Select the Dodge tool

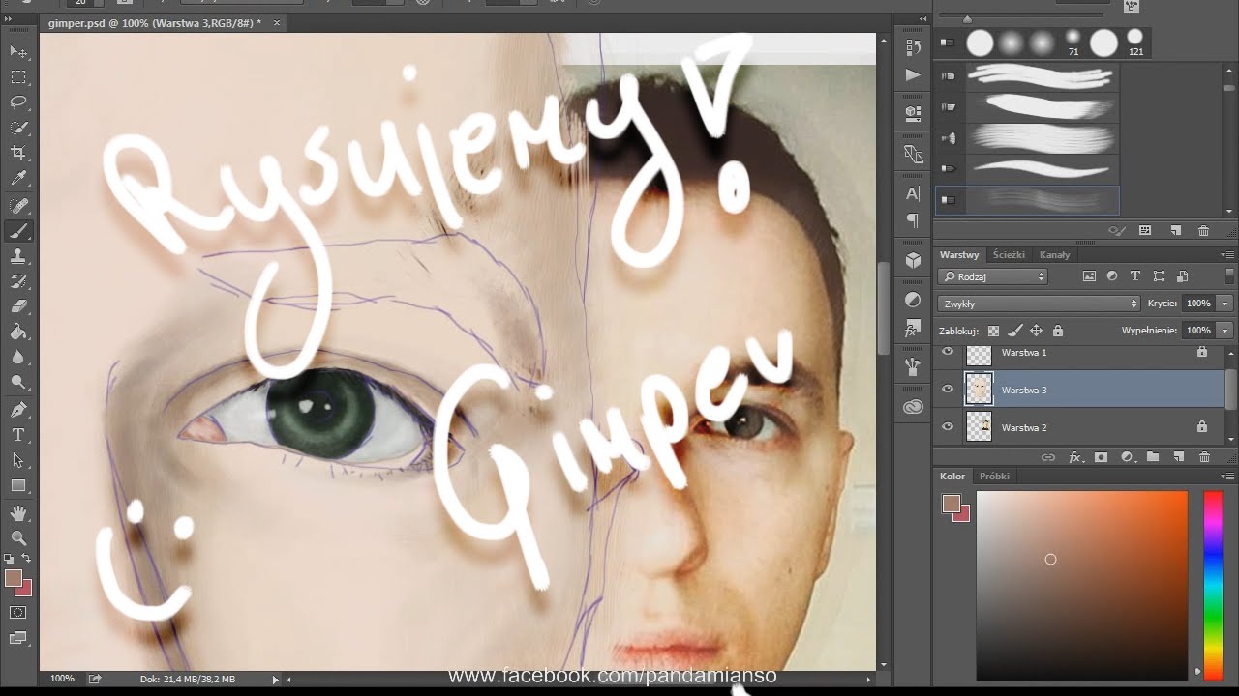pos(18,383)
